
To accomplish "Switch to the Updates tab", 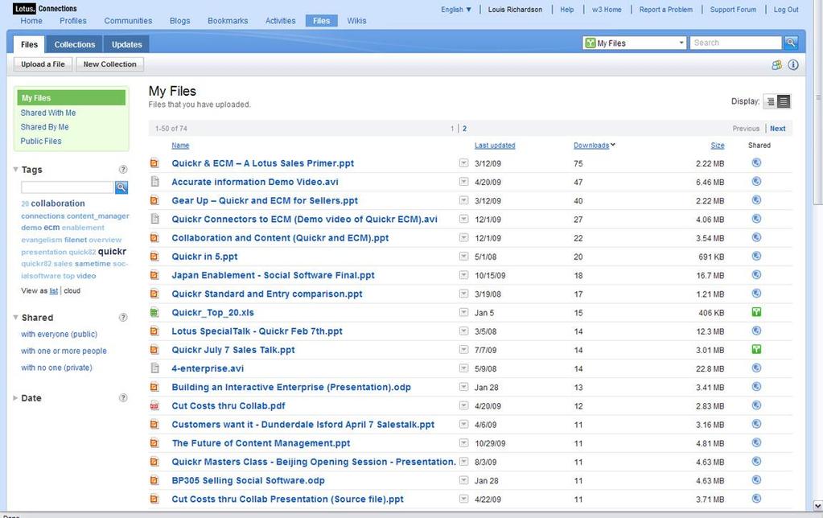I will pos(126,44).
